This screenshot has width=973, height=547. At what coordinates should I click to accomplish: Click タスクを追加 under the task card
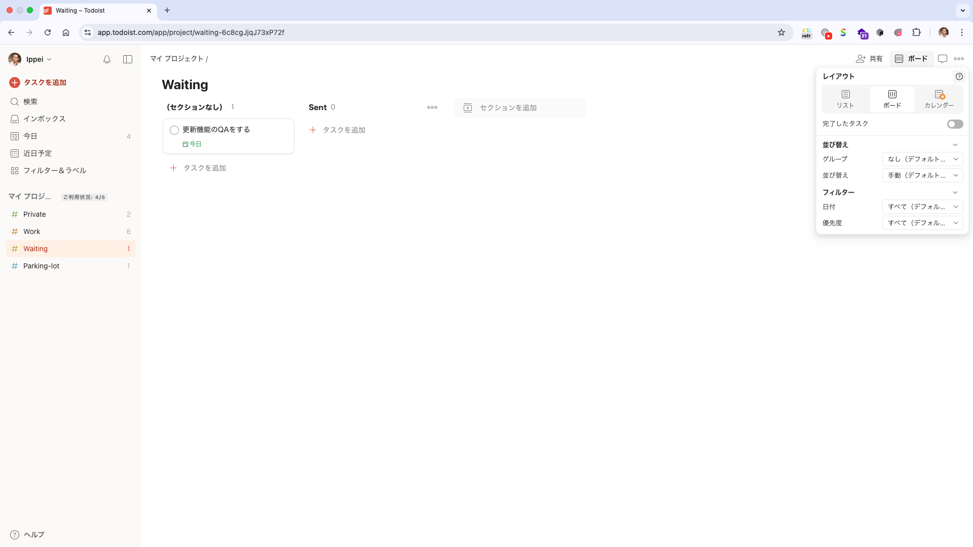point(205,168)
